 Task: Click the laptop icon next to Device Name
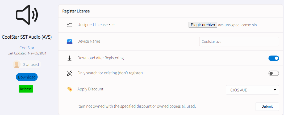click(69, 42)
